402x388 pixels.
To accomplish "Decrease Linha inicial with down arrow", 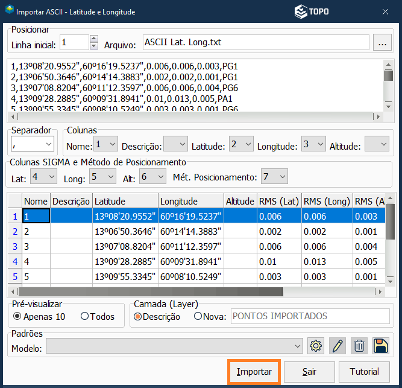I will pyautogui.click(x=93, y=46).
